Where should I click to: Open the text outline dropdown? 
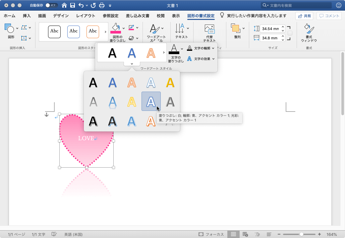tap(201, 48)
